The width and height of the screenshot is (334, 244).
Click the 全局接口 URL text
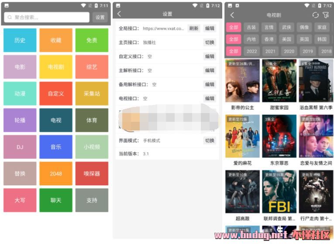point(163,28)
